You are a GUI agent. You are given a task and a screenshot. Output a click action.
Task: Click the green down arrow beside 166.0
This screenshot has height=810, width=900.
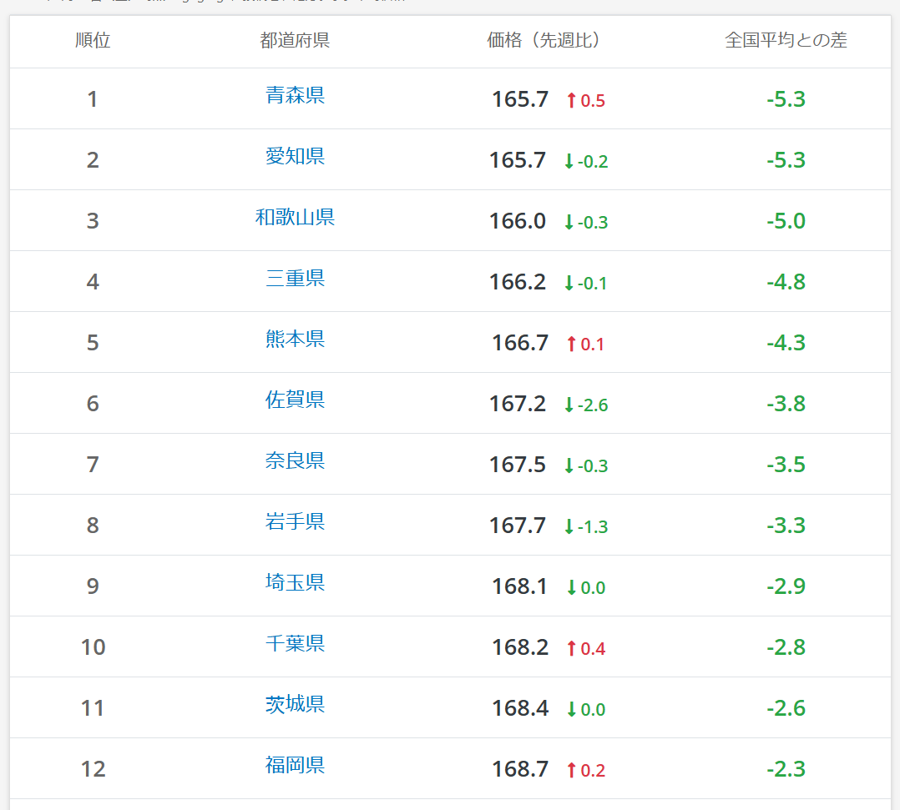click(569, 222)
